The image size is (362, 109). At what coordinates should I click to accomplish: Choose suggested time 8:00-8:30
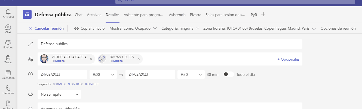click(x=92, y=84)
